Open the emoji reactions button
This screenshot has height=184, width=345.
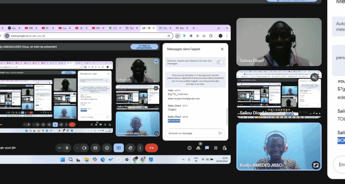[x=107, y=148]
